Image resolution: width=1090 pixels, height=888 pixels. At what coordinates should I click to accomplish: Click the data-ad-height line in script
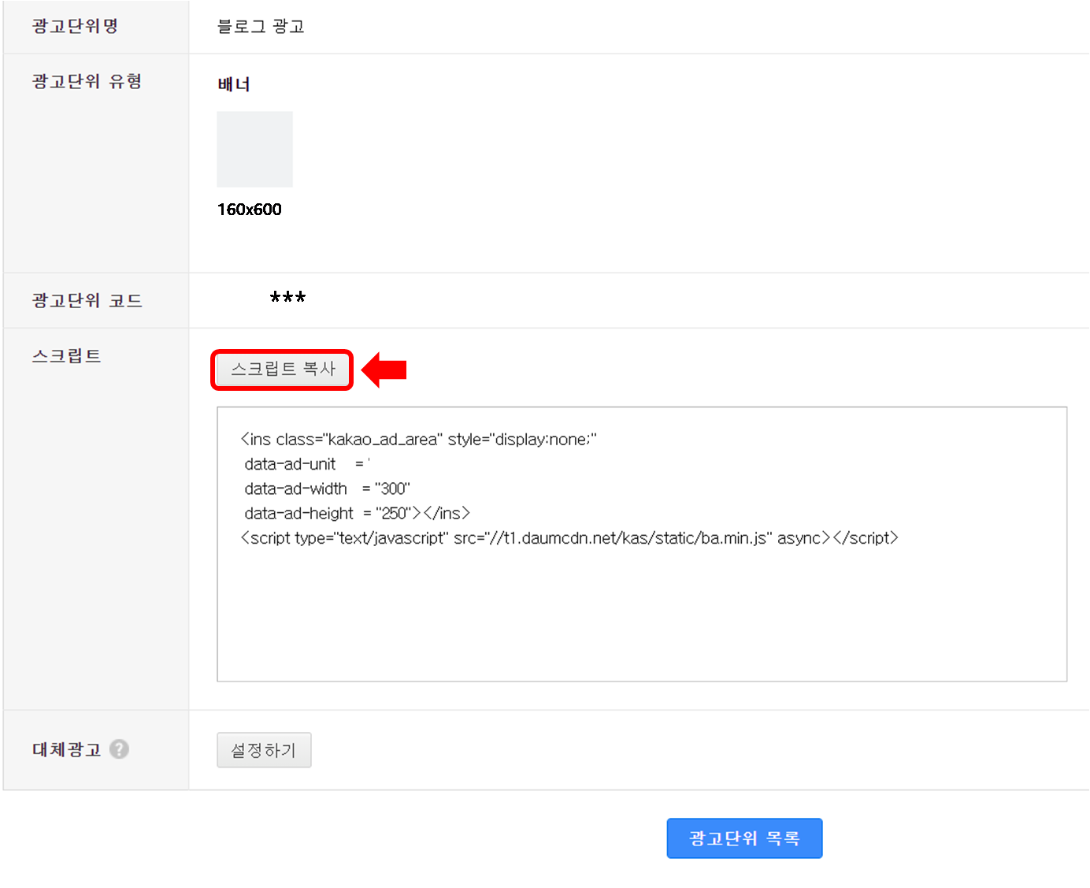[x=357, y=513]
